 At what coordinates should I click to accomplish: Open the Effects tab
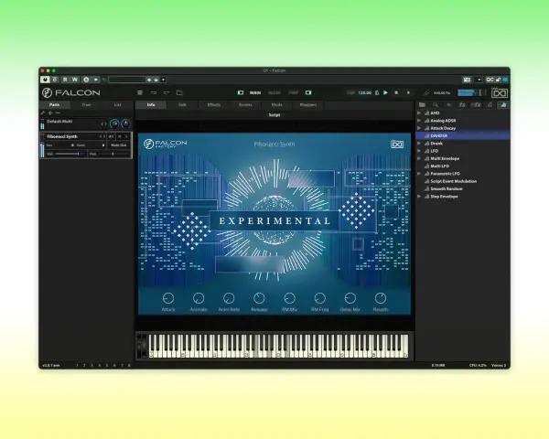click(x=213, y=104)
